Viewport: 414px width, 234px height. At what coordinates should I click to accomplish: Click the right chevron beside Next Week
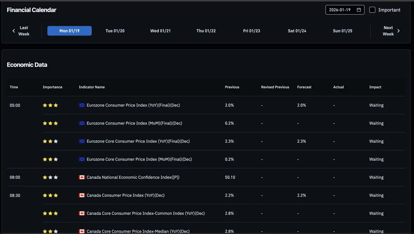[398, 31]
